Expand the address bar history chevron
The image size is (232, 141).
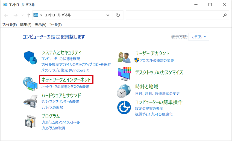pos(108,15)
